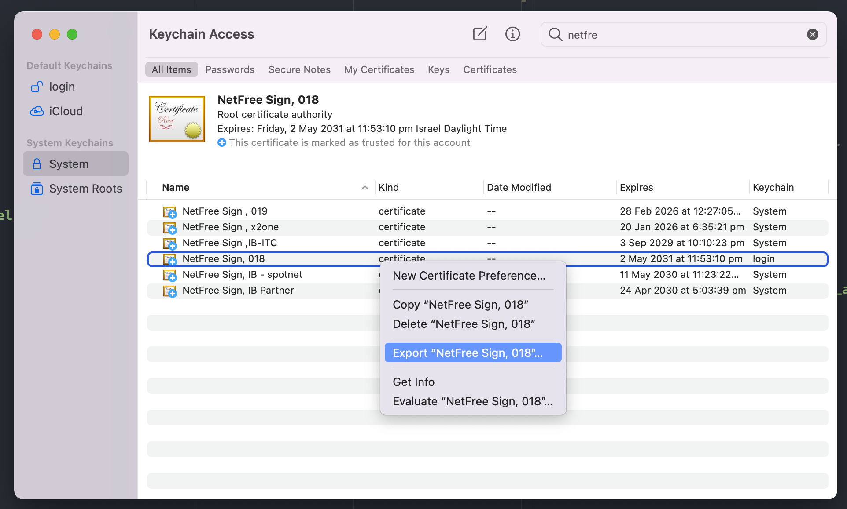Screen dimensions: 847x509
Task: Click the green zoom window button
Action: 72,34
